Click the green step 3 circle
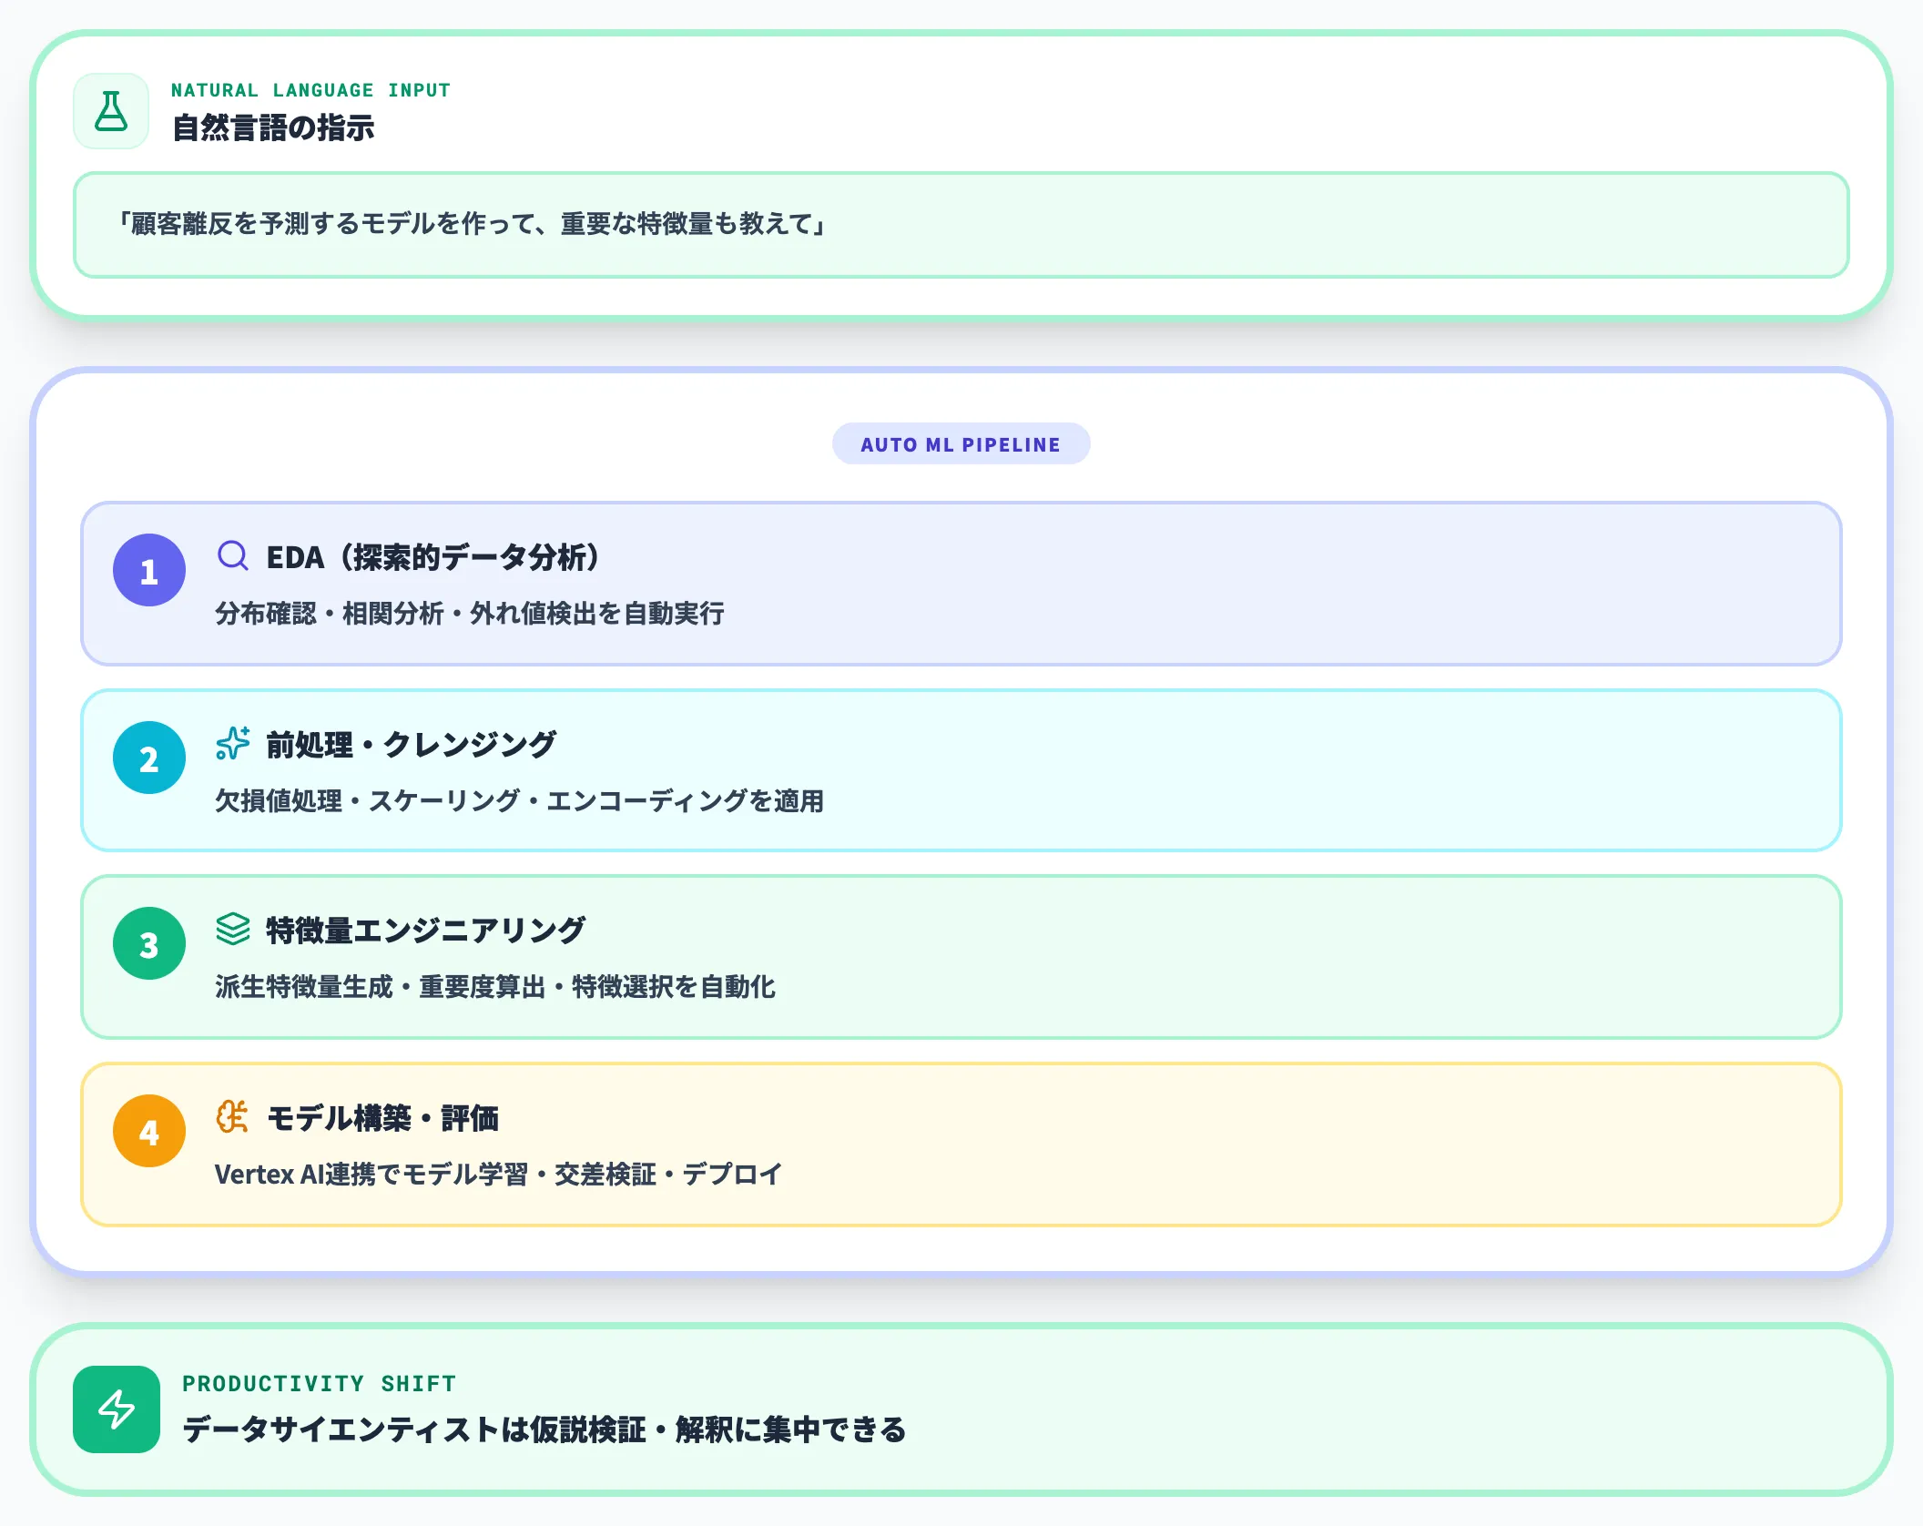The width and height of the screenshot is (1923, 1526). tap(149, 943)
